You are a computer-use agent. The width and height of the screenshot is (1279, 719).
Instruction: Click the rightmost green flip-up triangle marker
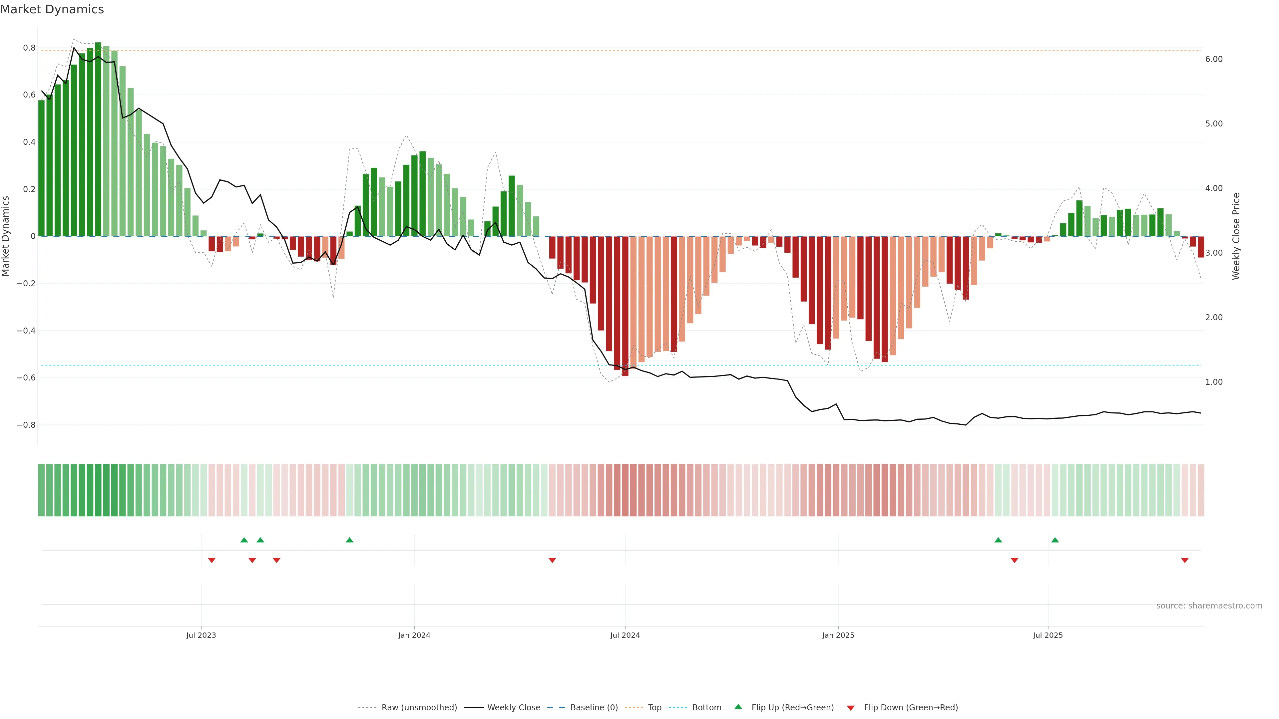coord(1055,540)
